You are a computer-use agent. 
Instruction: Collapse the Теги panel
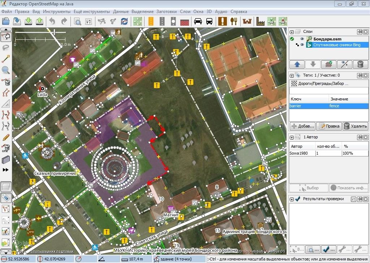point(292,76)
